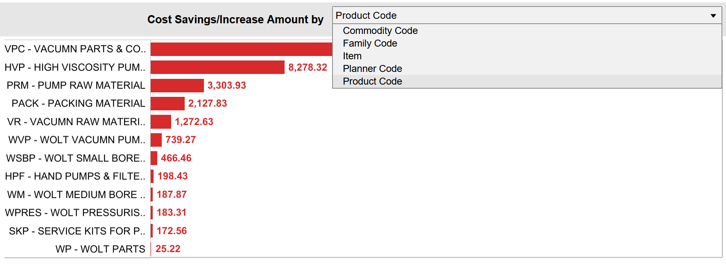Click WM - WOLT MEDIUM BORE label
Image resolution: width=726 pixels, height=266 pixels.
point(76,194)
